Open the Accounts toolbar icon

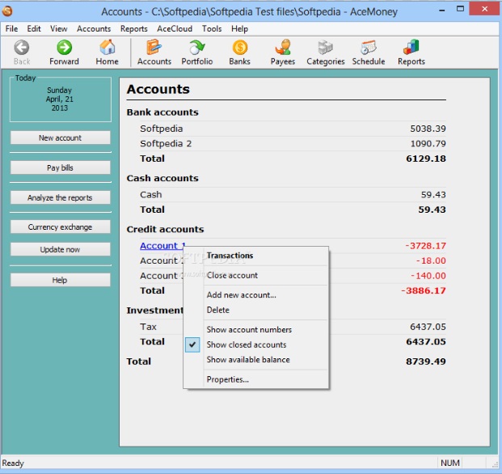[154, 48]
